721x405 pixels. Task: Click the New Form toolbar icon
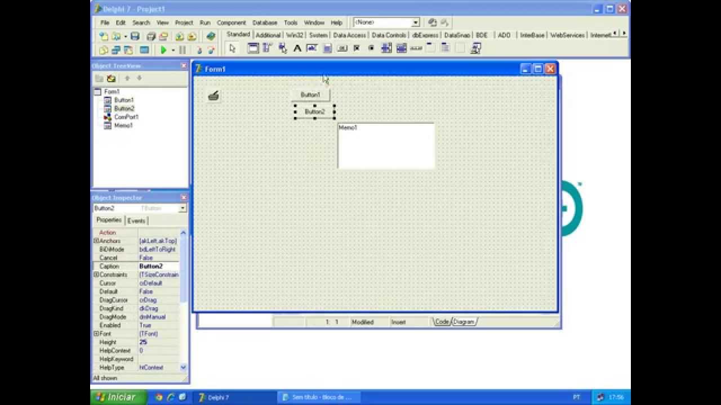144,50
